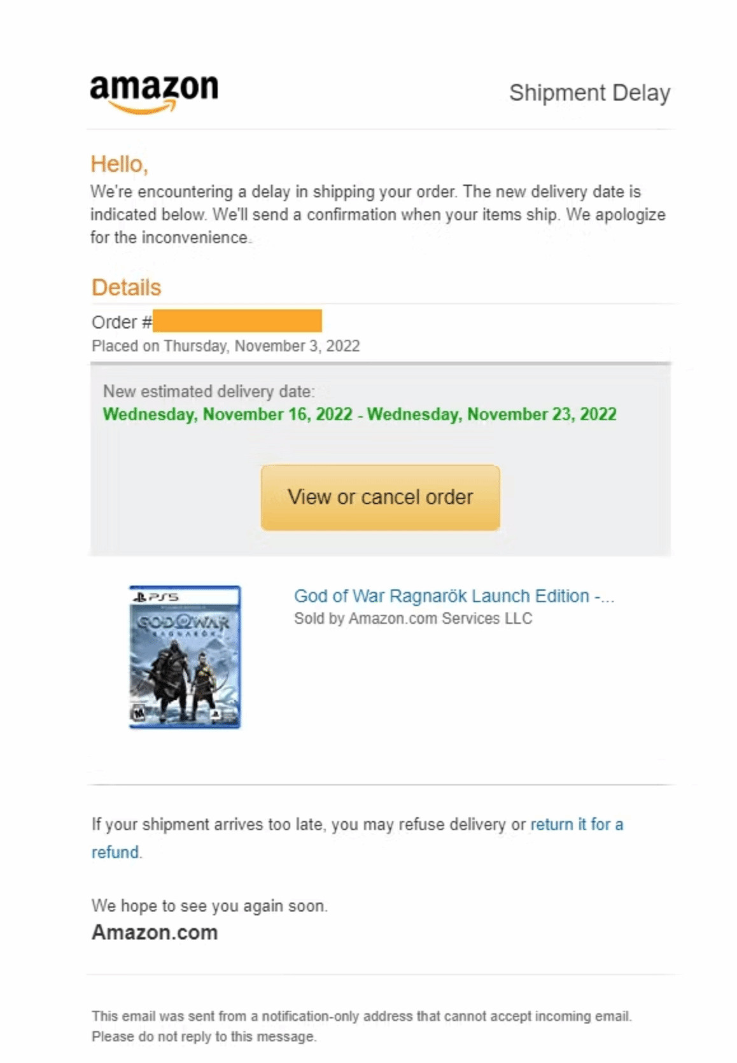Click the Placed on Thursday, November 3 line
Image resolution: width=737 pixels, height=1063 pixels.
coord(225,346)
